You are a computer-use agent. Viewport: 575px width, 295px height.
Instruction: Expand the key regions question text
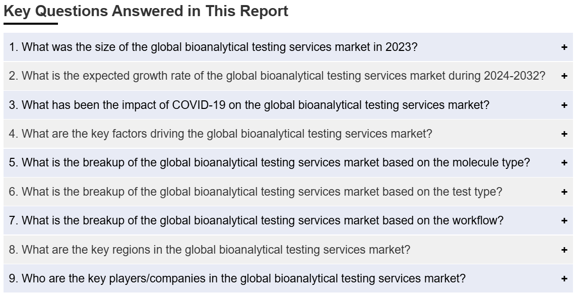point(210,250)
